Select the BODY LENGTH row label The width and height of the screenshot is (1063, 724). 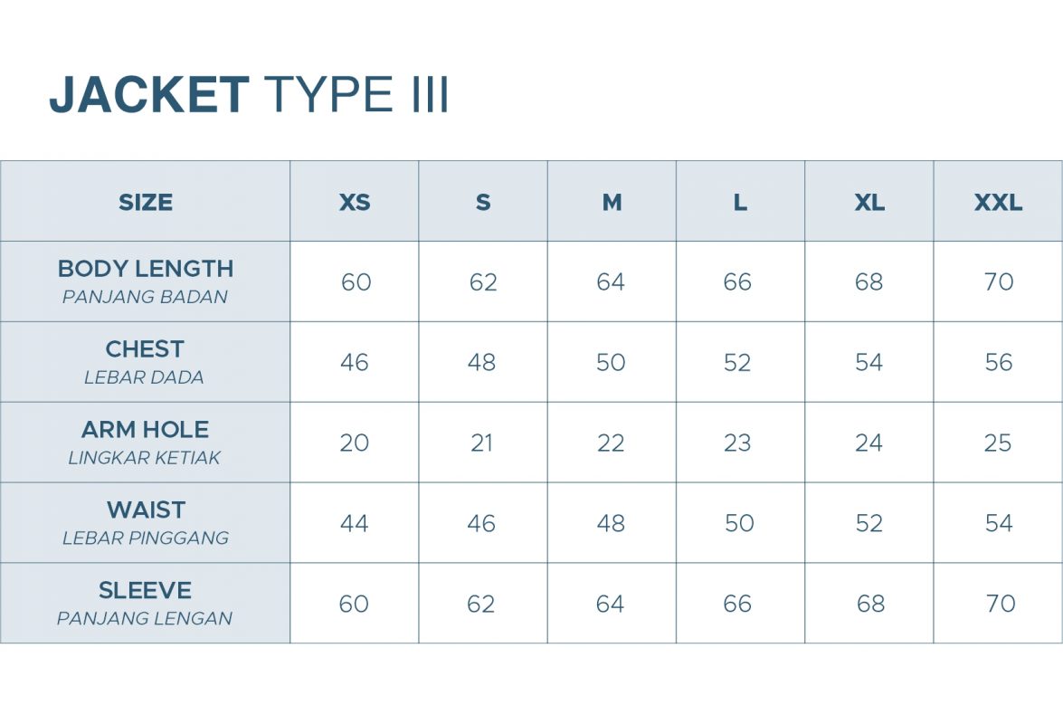pyautogui.click(x=146, y=269)
